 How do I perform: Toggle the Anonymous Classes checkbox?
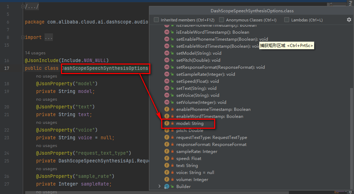pyautogui.click(x=222, y=20)
